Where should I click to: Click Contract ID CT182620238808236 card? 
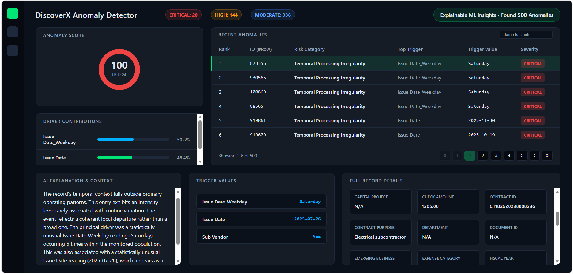(516, 202)
